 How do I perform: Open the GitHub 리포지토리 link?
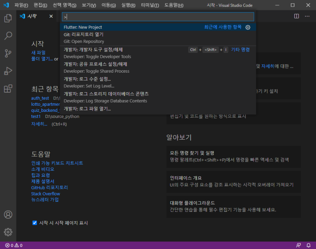[x=49, y=188]
